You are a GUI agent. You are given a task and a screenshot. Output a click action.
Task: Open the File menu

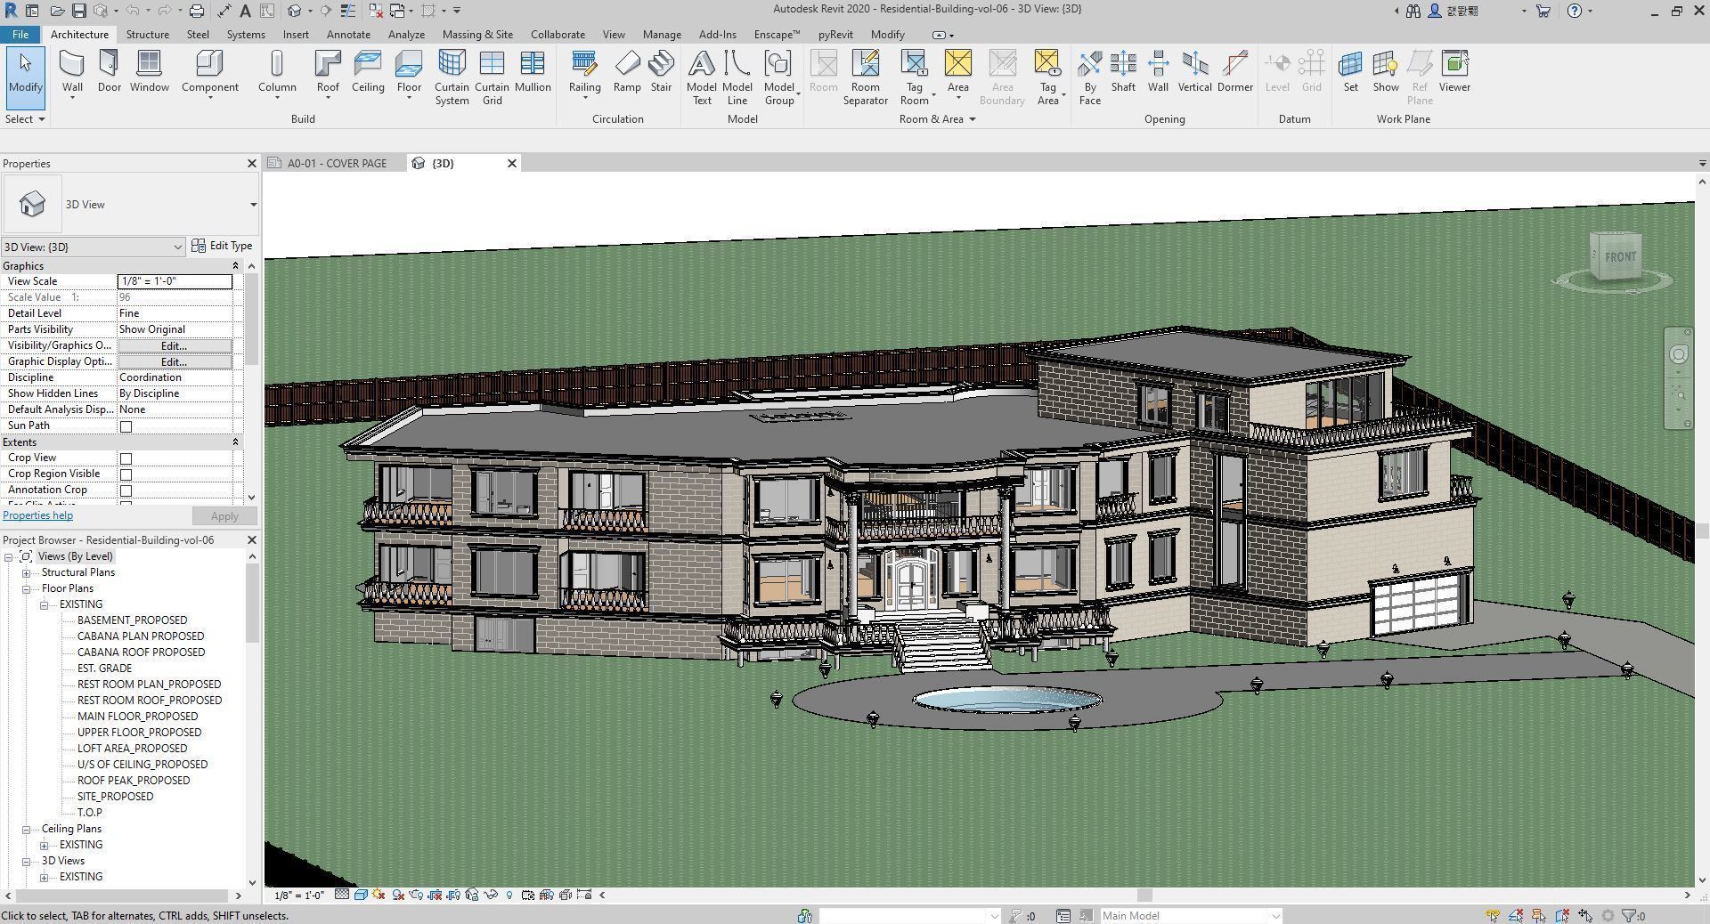click(20, 35)
